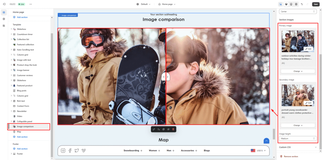Switch to mobile preview icon
This screenshot has height=160, width=322.
click(x=291, y=4)
